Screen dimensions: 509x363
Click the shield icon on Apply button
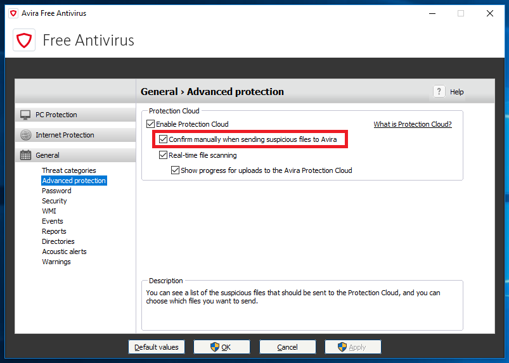point(342,347)
